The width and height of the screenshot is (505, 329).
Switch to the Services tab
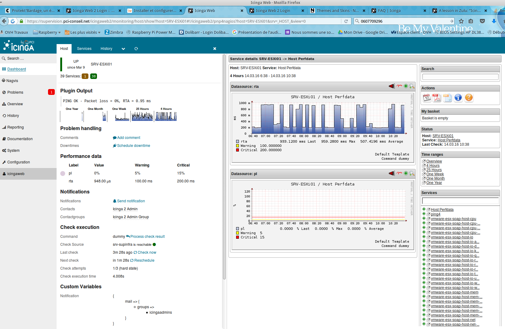84,49
